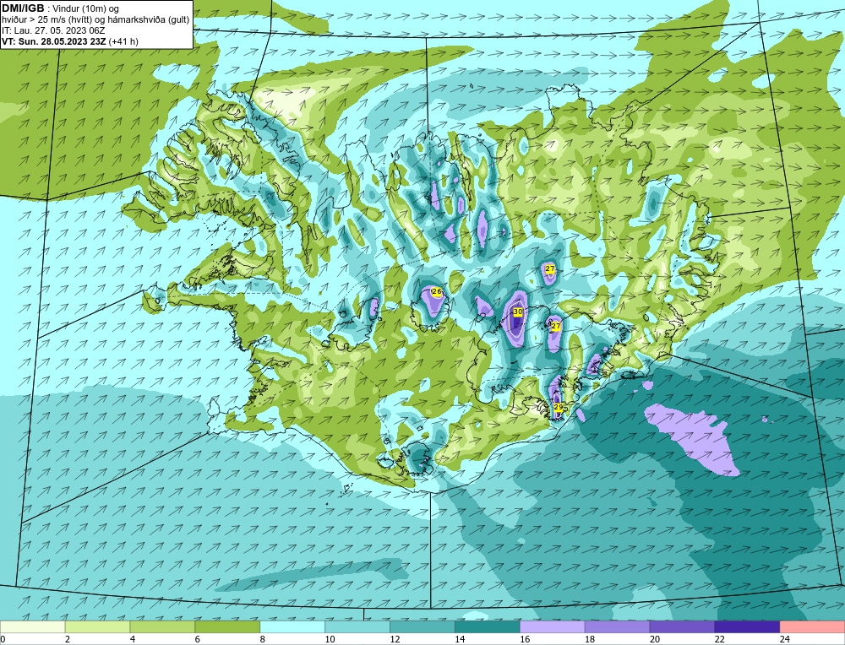The width and height of the screenshot is (845, 645).
Task: Click the 0–2 m/s pale yellow legend swatch
Action: [x=33, y=626]
